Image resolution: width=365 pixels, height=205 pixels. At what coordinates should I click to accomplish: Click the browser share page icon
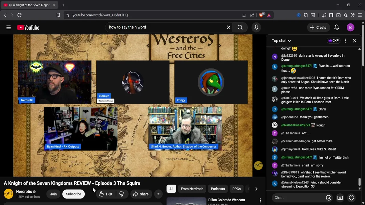click(x=252, y=15)
